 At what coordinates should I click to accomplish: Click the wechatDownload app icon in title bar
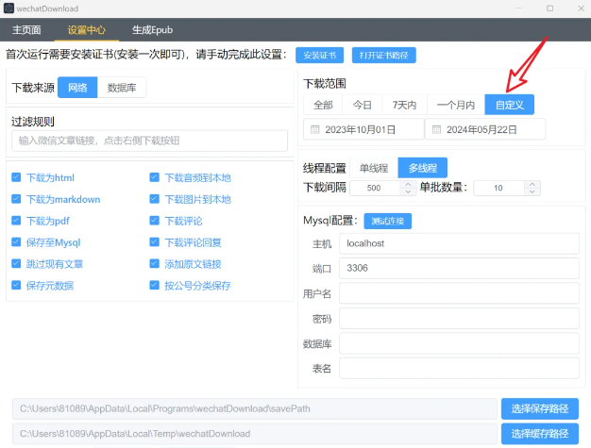8,8
